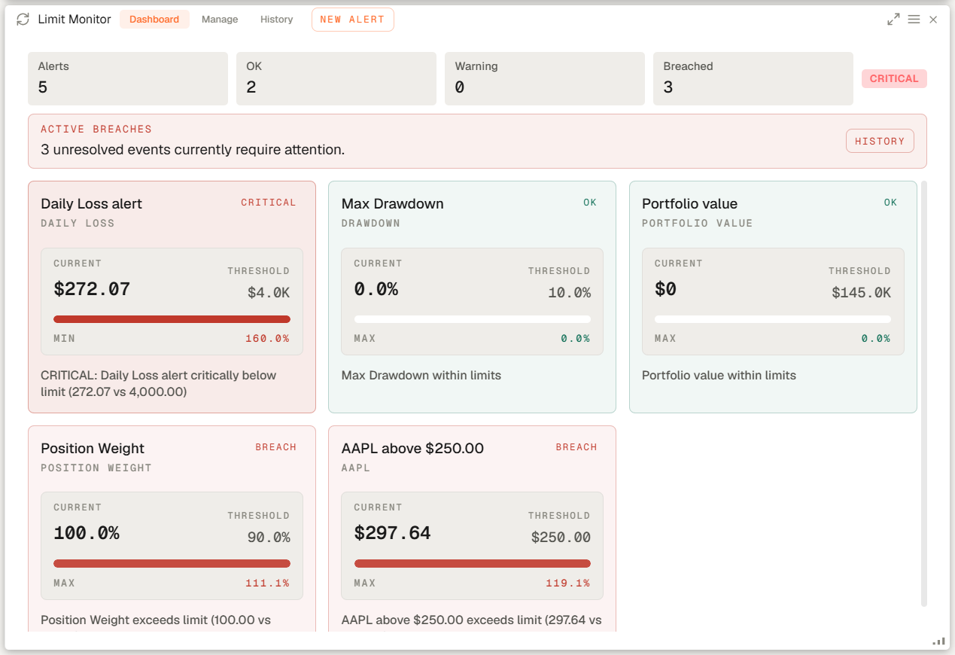Screen dimensions: 955x655
Task: Open the Manage tab
Action: tap(220, 20)
